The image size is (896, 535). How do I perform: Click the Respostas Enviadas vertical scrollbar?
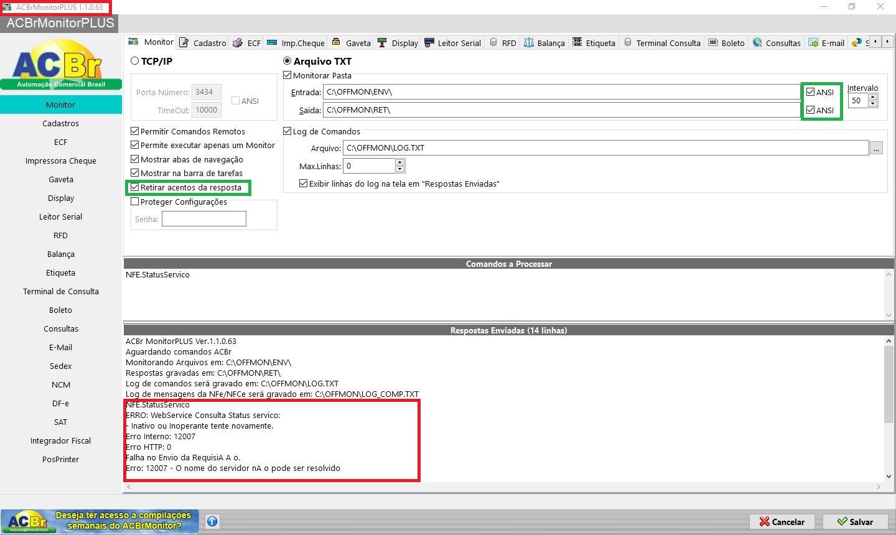889,409
